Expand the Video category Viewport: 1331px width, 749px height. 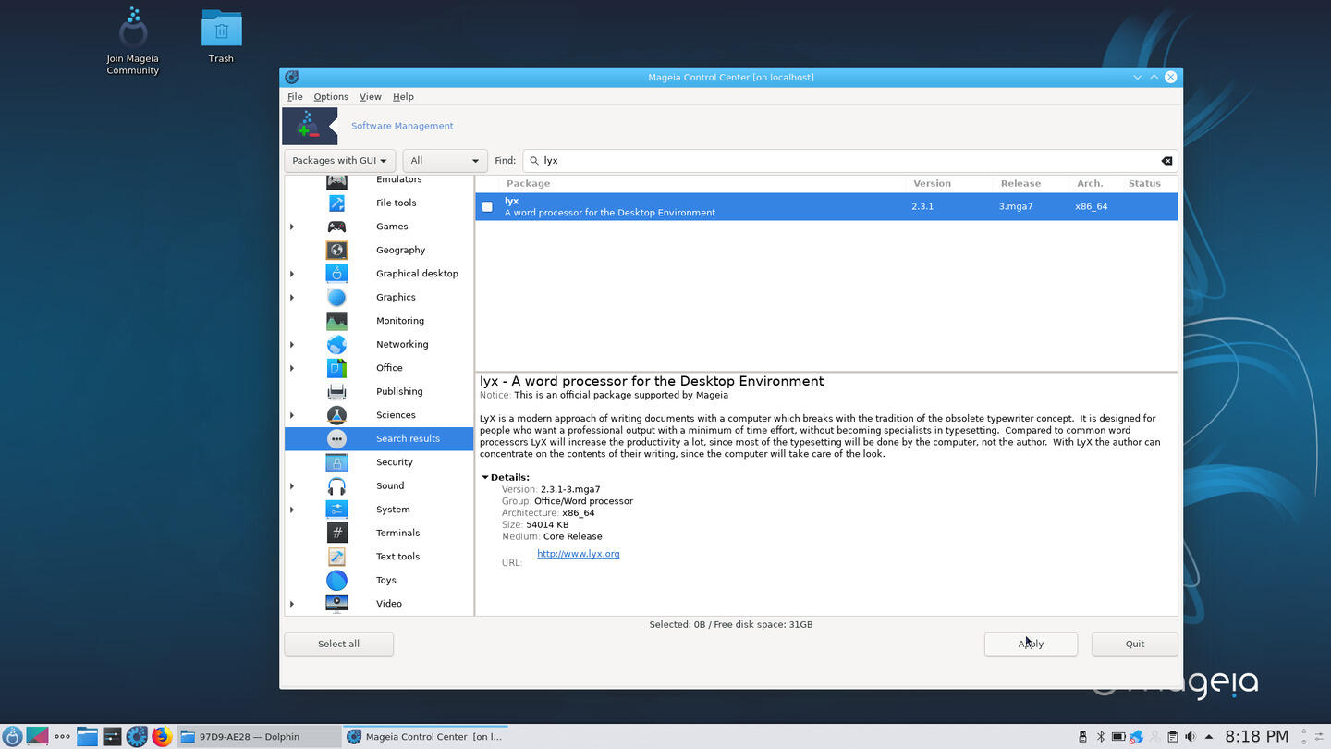pos(292,604)
